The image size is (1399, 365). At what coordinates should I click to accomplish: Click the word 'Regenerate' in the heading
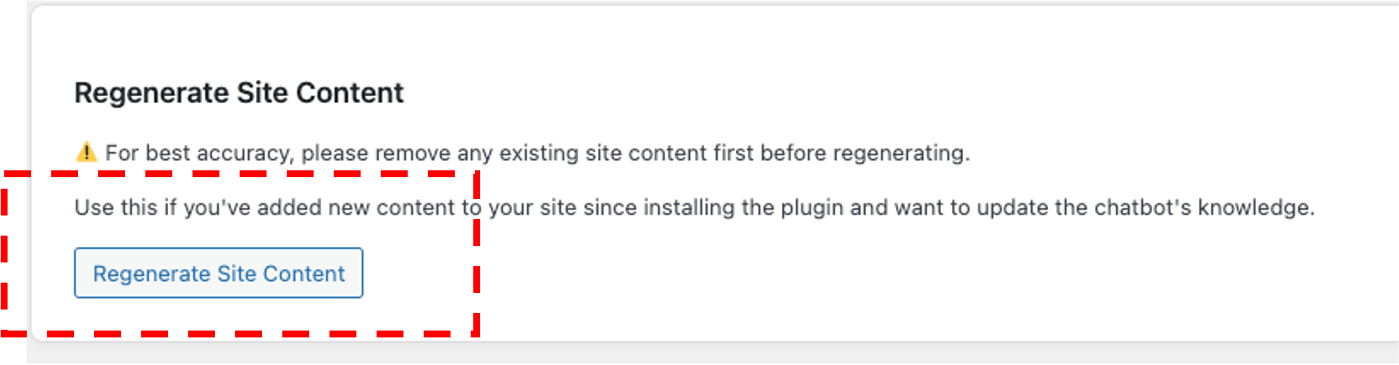[x=152, y=93]
